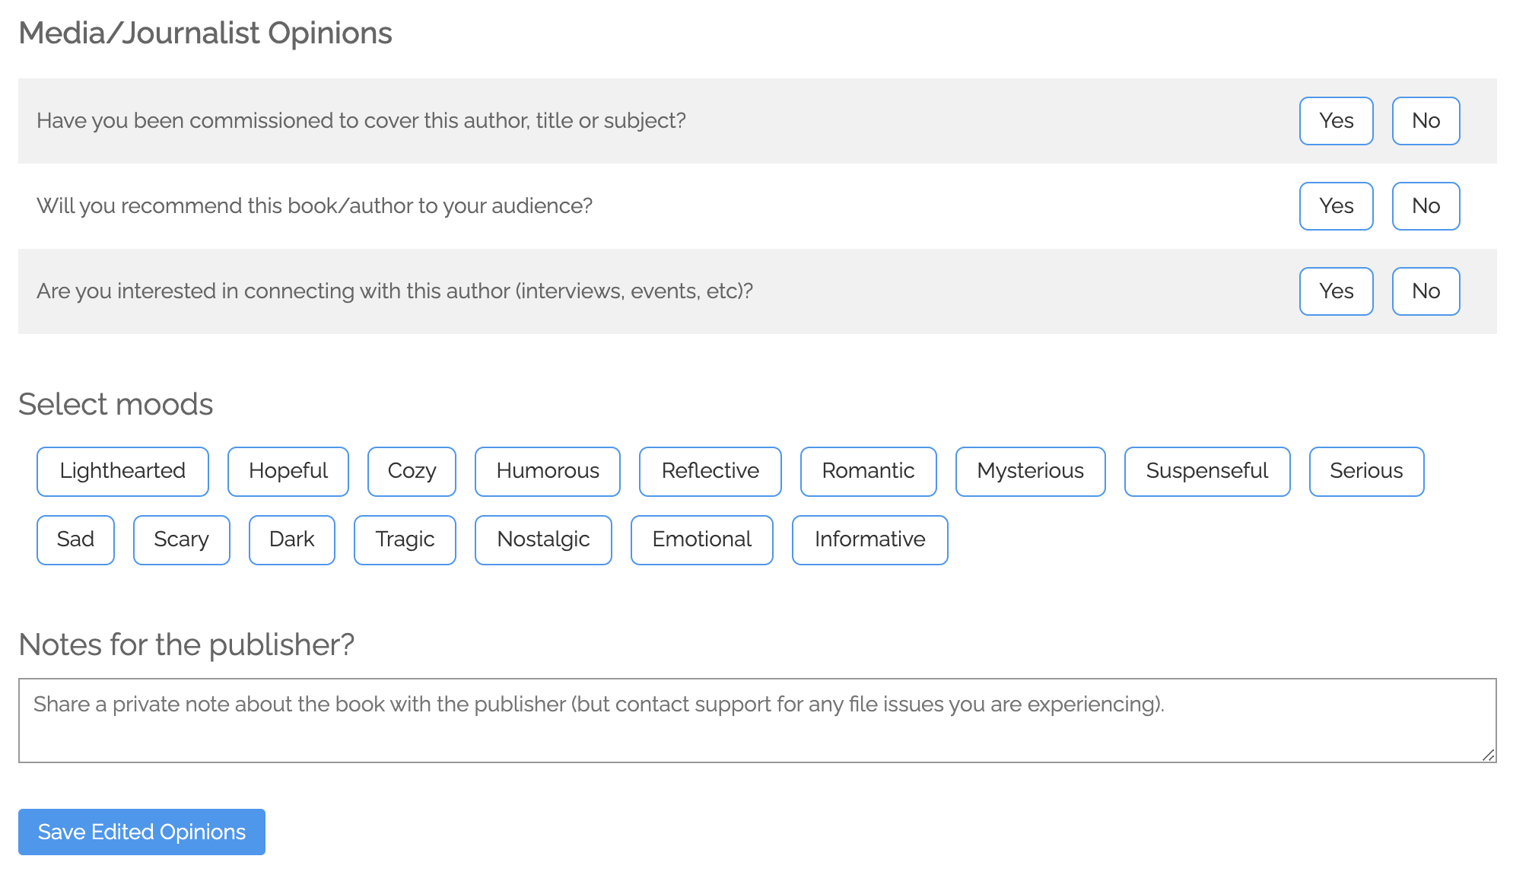The width and height of the screenshot is (1529, 875).
Task: Select the Nostalgic mood
Action: tap(543, 540)
